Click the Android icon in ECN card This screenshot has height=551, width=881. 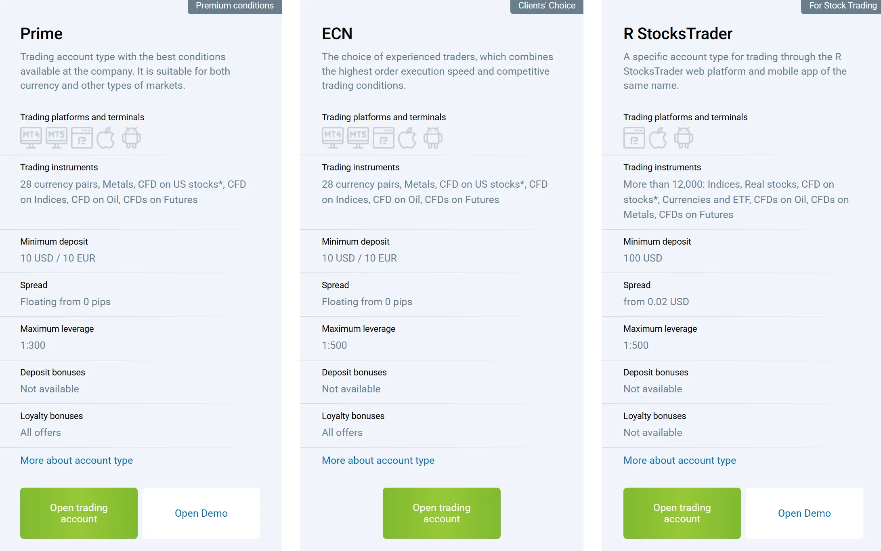(x=433, y=138)
